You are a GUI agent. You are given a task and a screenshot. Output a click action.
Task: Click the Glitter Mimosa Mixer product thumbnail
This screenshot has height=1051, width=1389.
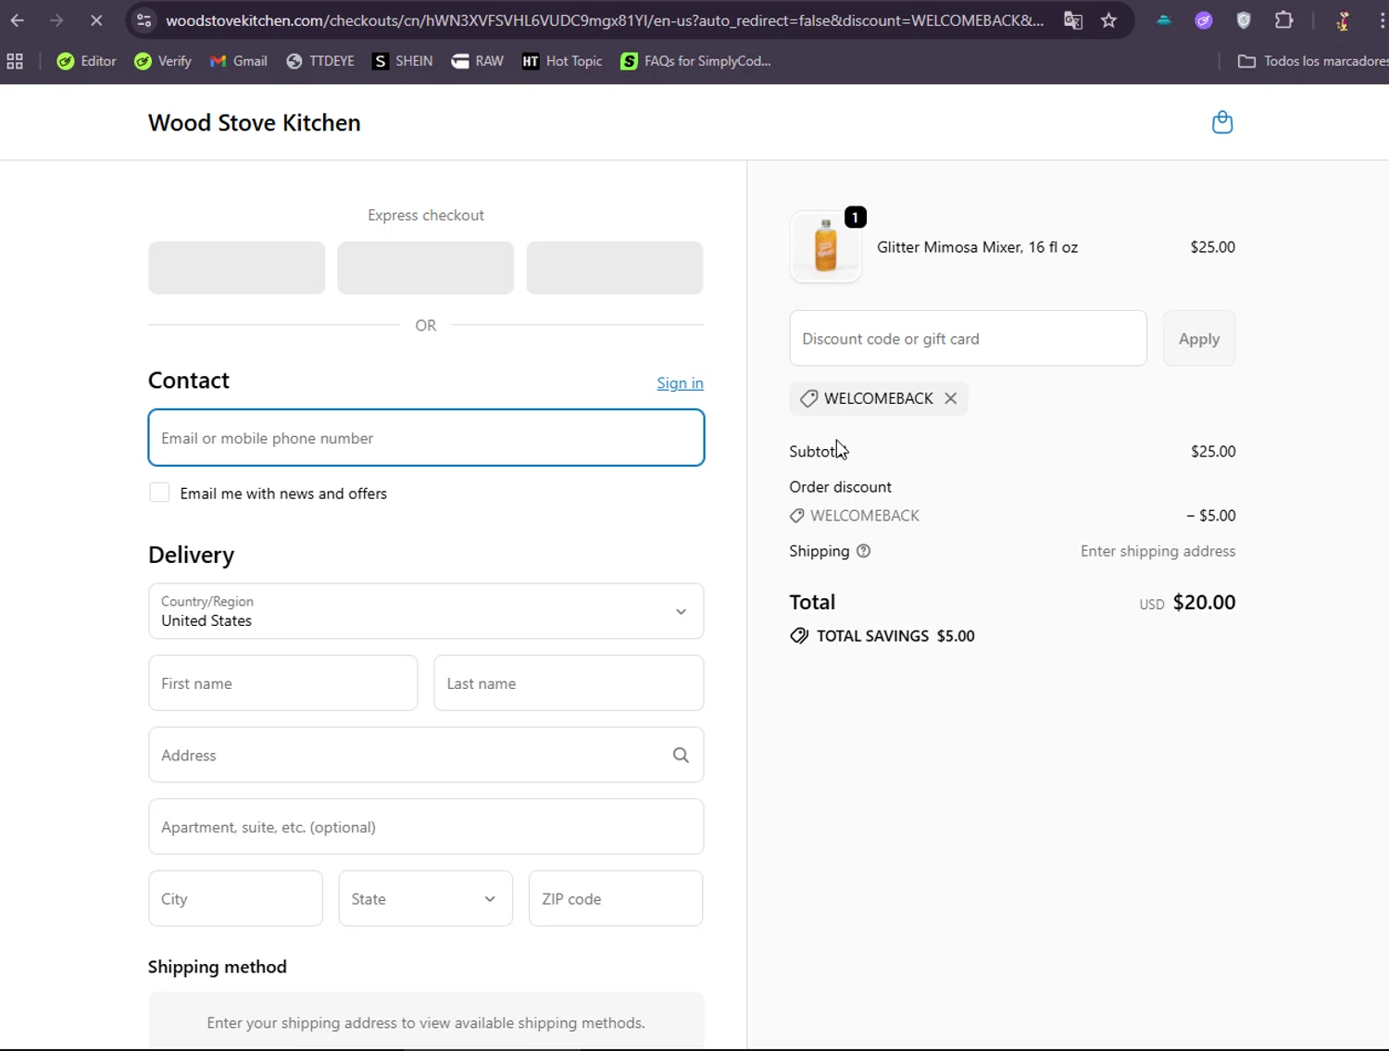pyautogui.click(x=825, y=247)
